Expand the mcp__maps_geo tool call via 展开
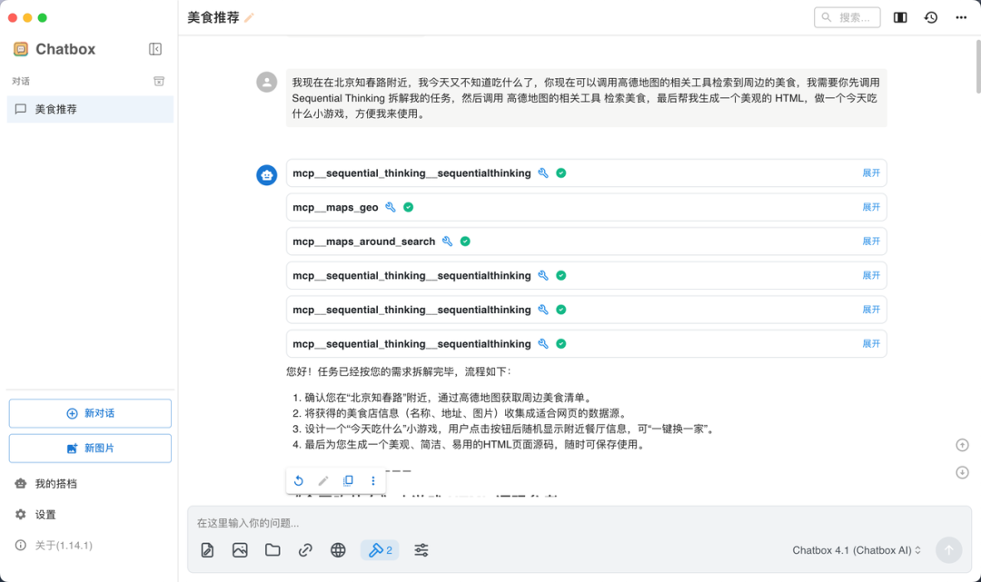 [870, 207]
